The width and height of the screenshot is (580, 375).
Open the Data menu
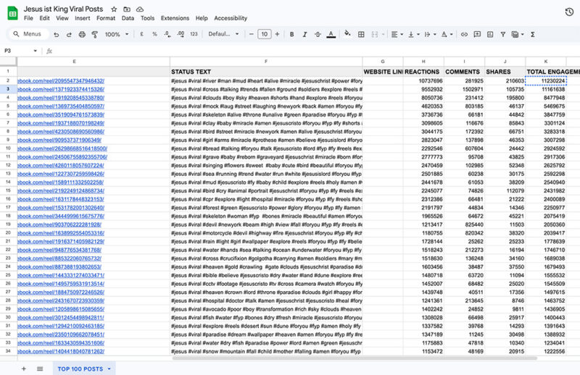(x=128, y=17)
